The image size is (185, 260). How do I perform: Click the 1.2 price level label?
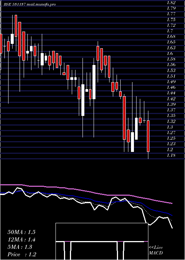point(170,150)
